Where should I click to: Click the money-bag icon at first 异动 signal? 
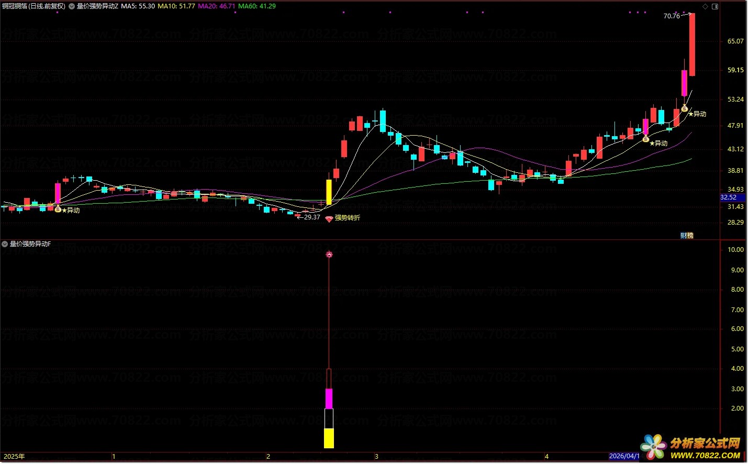click(x=58, y=209)
